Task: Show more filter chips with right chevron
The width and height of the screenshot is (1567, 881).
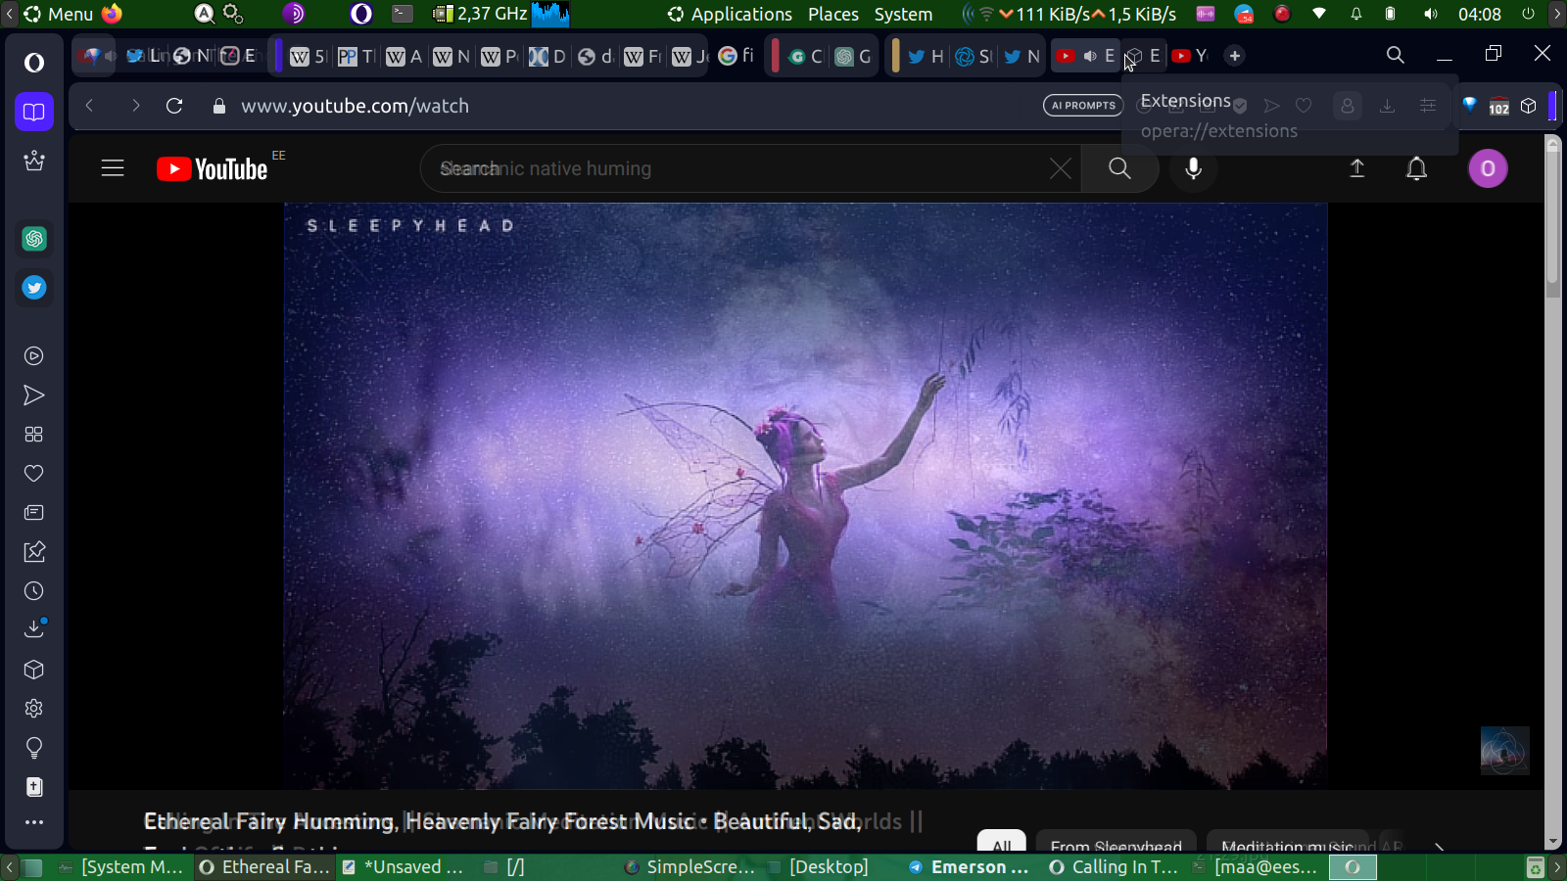Action: [1439, 847]
